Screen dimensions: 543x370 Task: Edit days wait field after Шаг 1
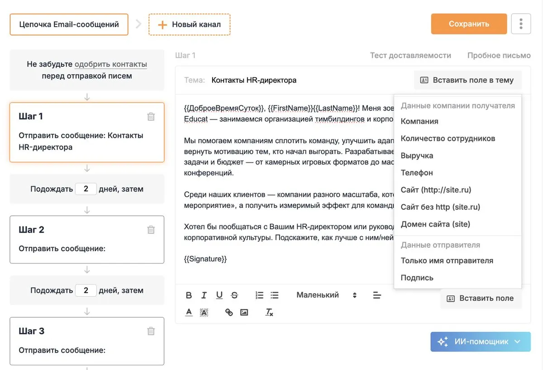click(x=86, y=189)
